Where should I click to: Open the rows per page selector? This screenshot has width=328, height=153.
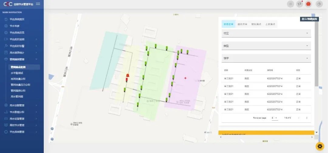coord(275,118)
